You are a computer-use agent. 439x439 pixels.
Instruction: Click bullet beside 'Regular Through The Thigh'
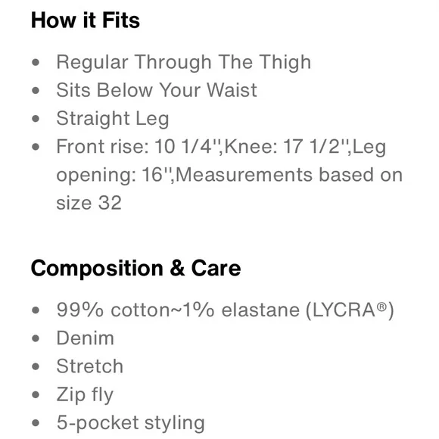click(x=36, y=62)
